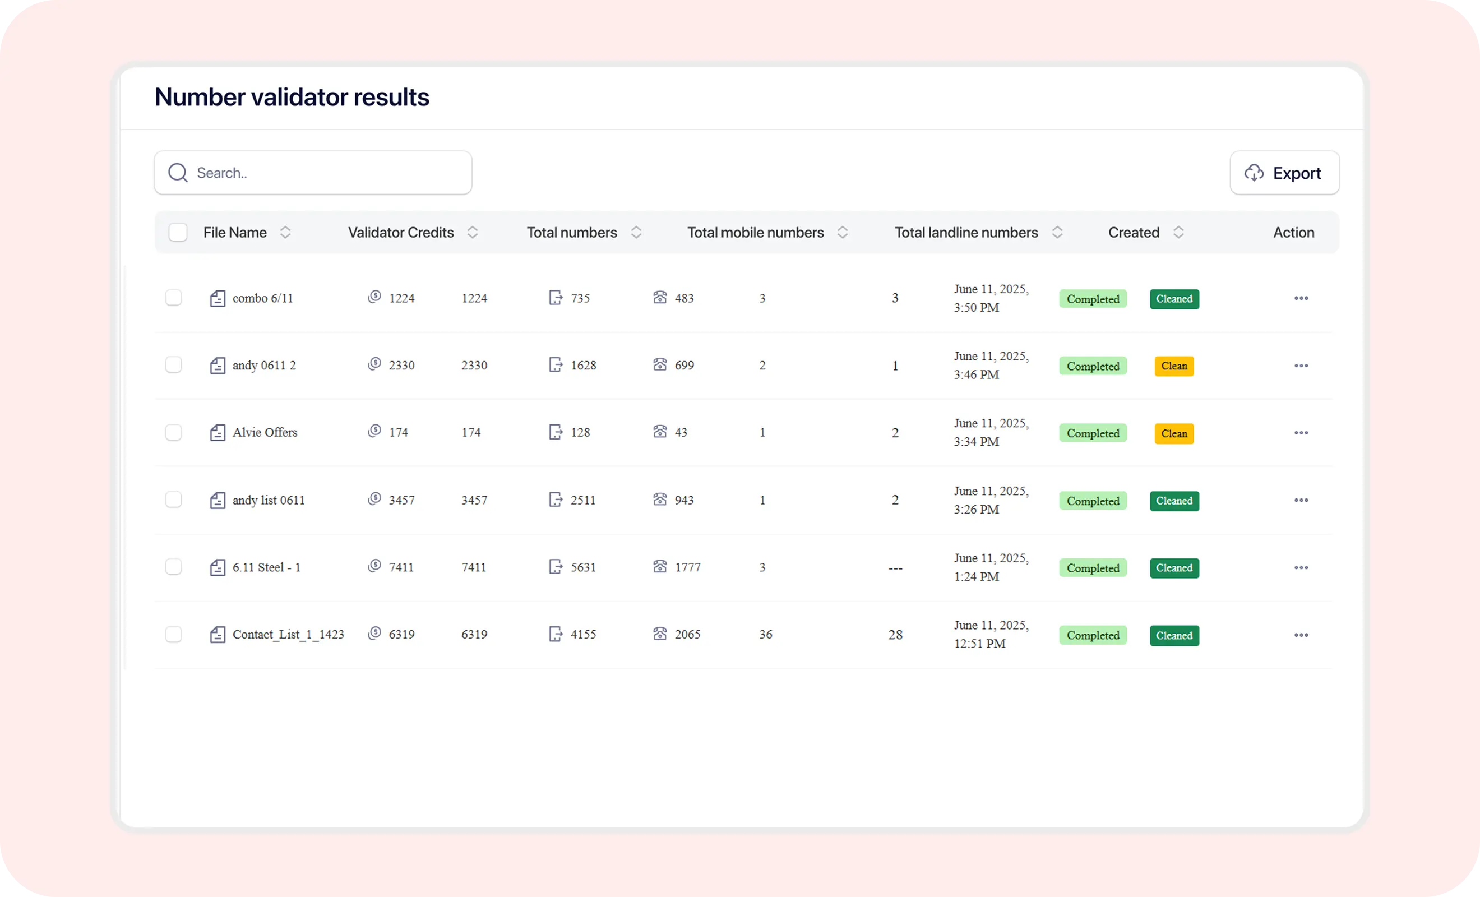This screenshot has width=1480, height=897.
Task: Click the Total mobile numbers column header
Action: tap(755, 233)
